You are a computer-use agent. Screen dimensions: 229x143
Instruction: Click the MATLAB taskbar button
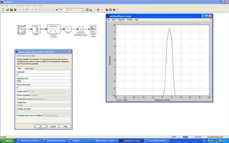pyautogui.click(x=29, y=141)
